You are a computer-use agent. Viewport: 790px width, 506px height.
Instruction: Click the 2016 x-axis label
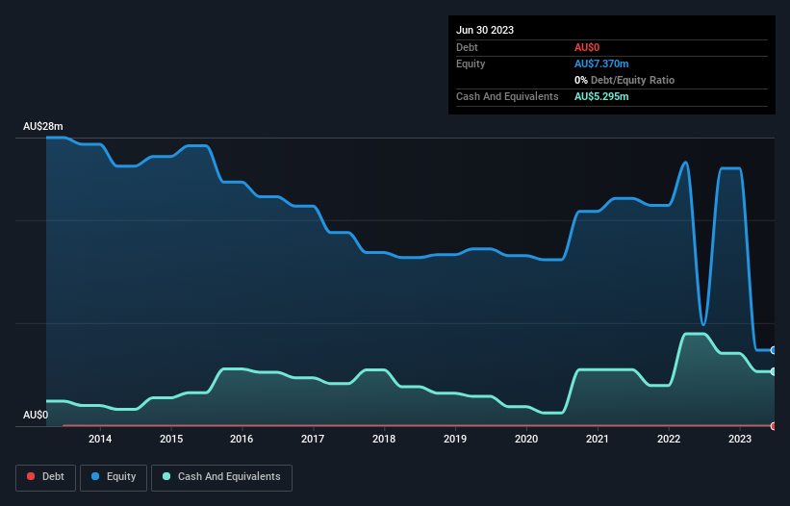tap(242, 439)
